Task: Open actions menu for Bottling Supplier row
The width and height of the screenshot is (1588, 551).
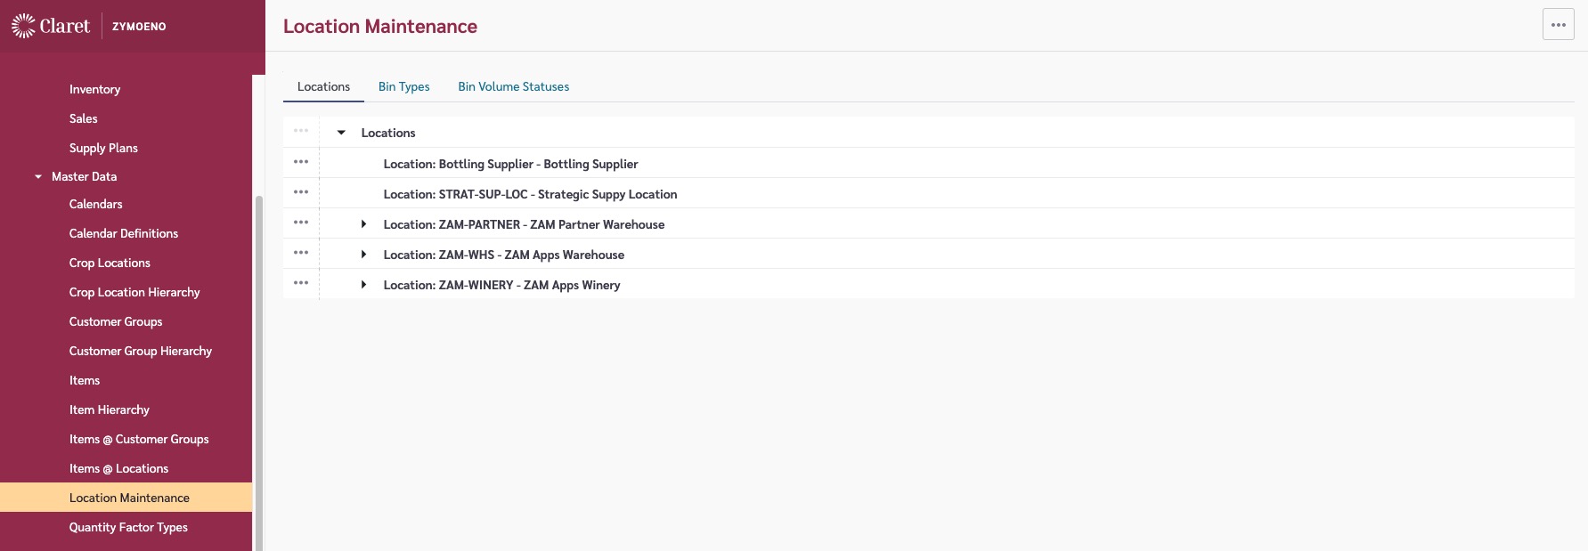Action: 301,163
